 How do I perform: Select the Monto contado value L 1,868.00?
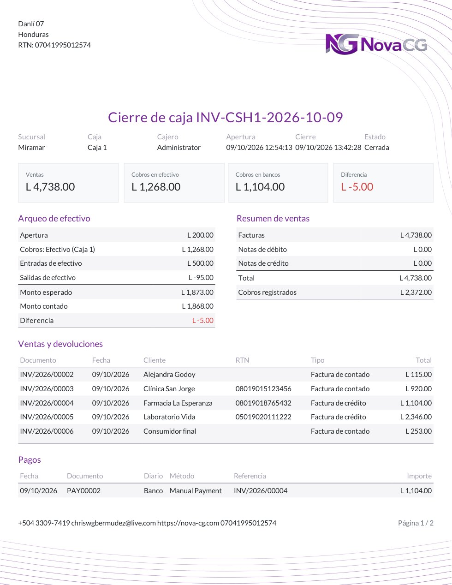click(197, 306)
